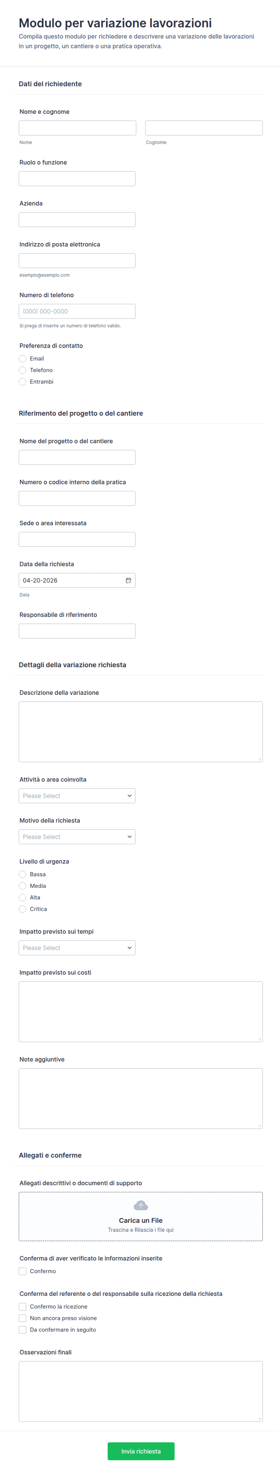Open the calendar date picker icon
The width and height of the screenshot is (279, 1475).
(x=128, y=580)
